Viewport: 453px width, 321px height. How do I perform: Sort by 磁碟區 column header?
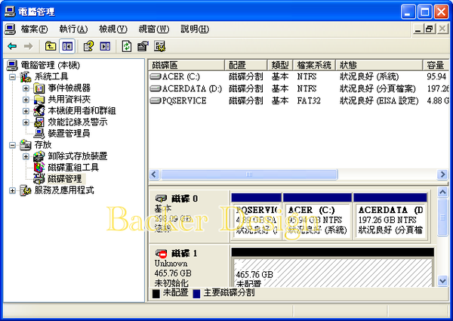pos(186,65)
